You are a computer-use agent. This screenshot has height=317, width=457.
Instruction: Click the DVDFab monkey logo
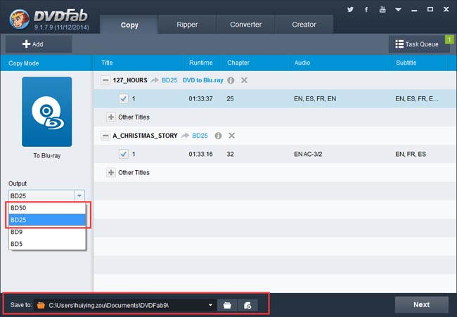click(19, 19)
